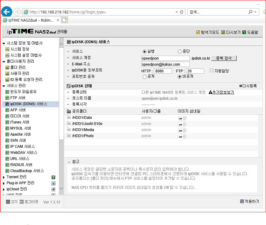Image resolution: width=266 pixels, height=225 pixels.
Task: Click the 적용하기 apply icon
Action: coord(242,201)
